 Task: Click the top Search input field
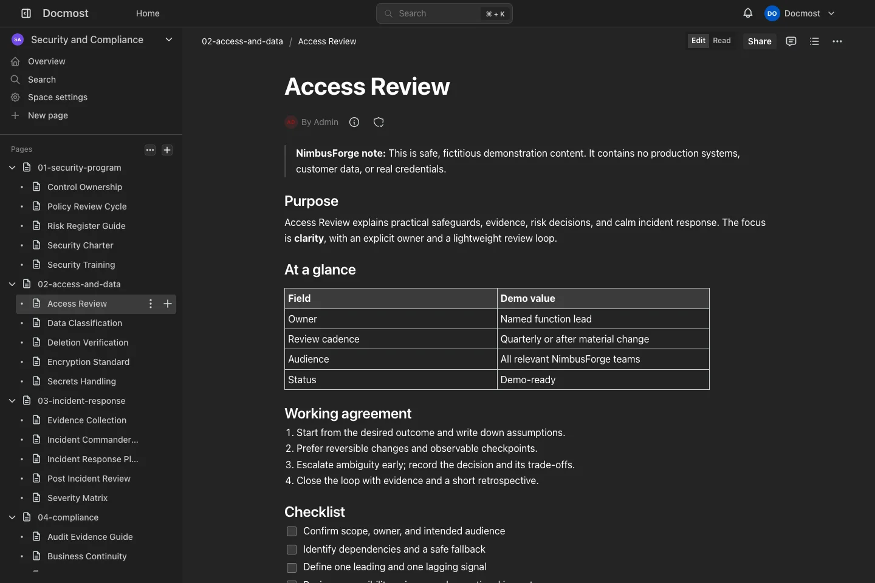click(444, 13)
